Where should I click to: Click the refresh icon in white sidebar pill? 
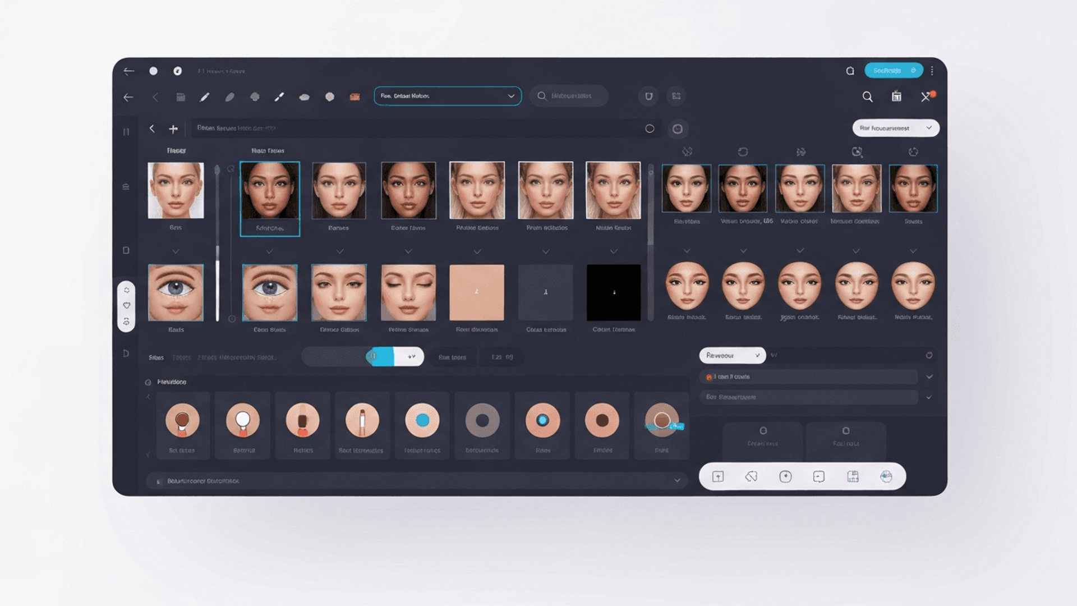pyautogui.click(x=127, y=322)
